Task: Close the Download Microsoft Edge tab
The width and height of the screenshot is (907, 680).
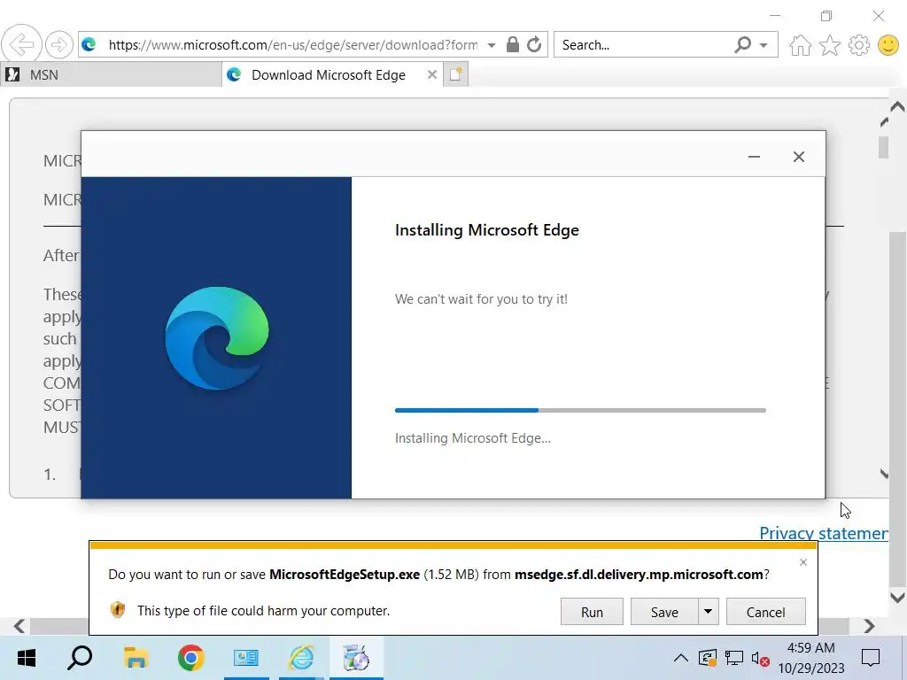Action: 431,74
